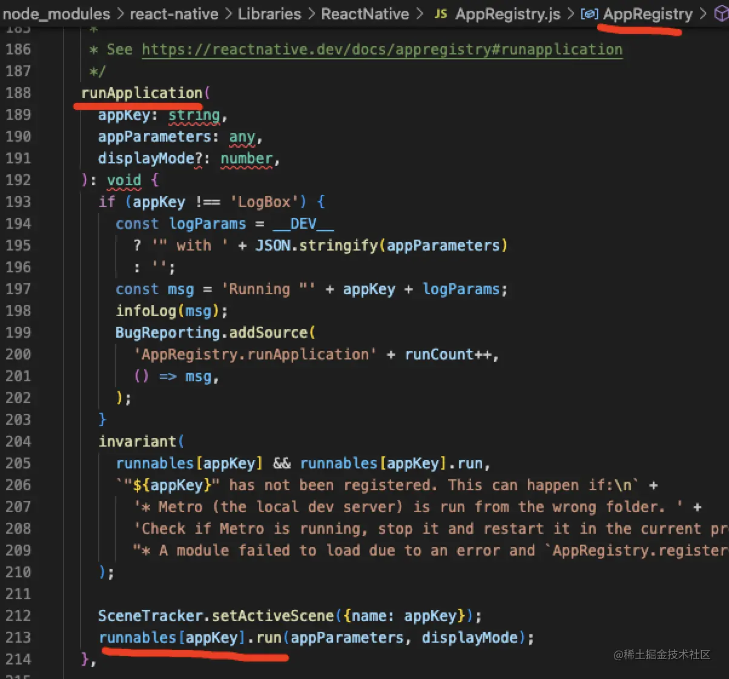The width and height of the screenshot is (729, 679).
Task: Click the runCount++ expression
Action: click(x=448, y=354)
